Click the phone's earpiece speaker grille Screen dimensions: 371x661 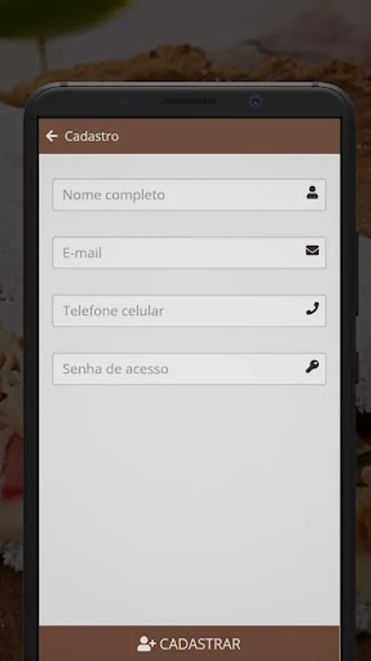[x=189, y=101]
